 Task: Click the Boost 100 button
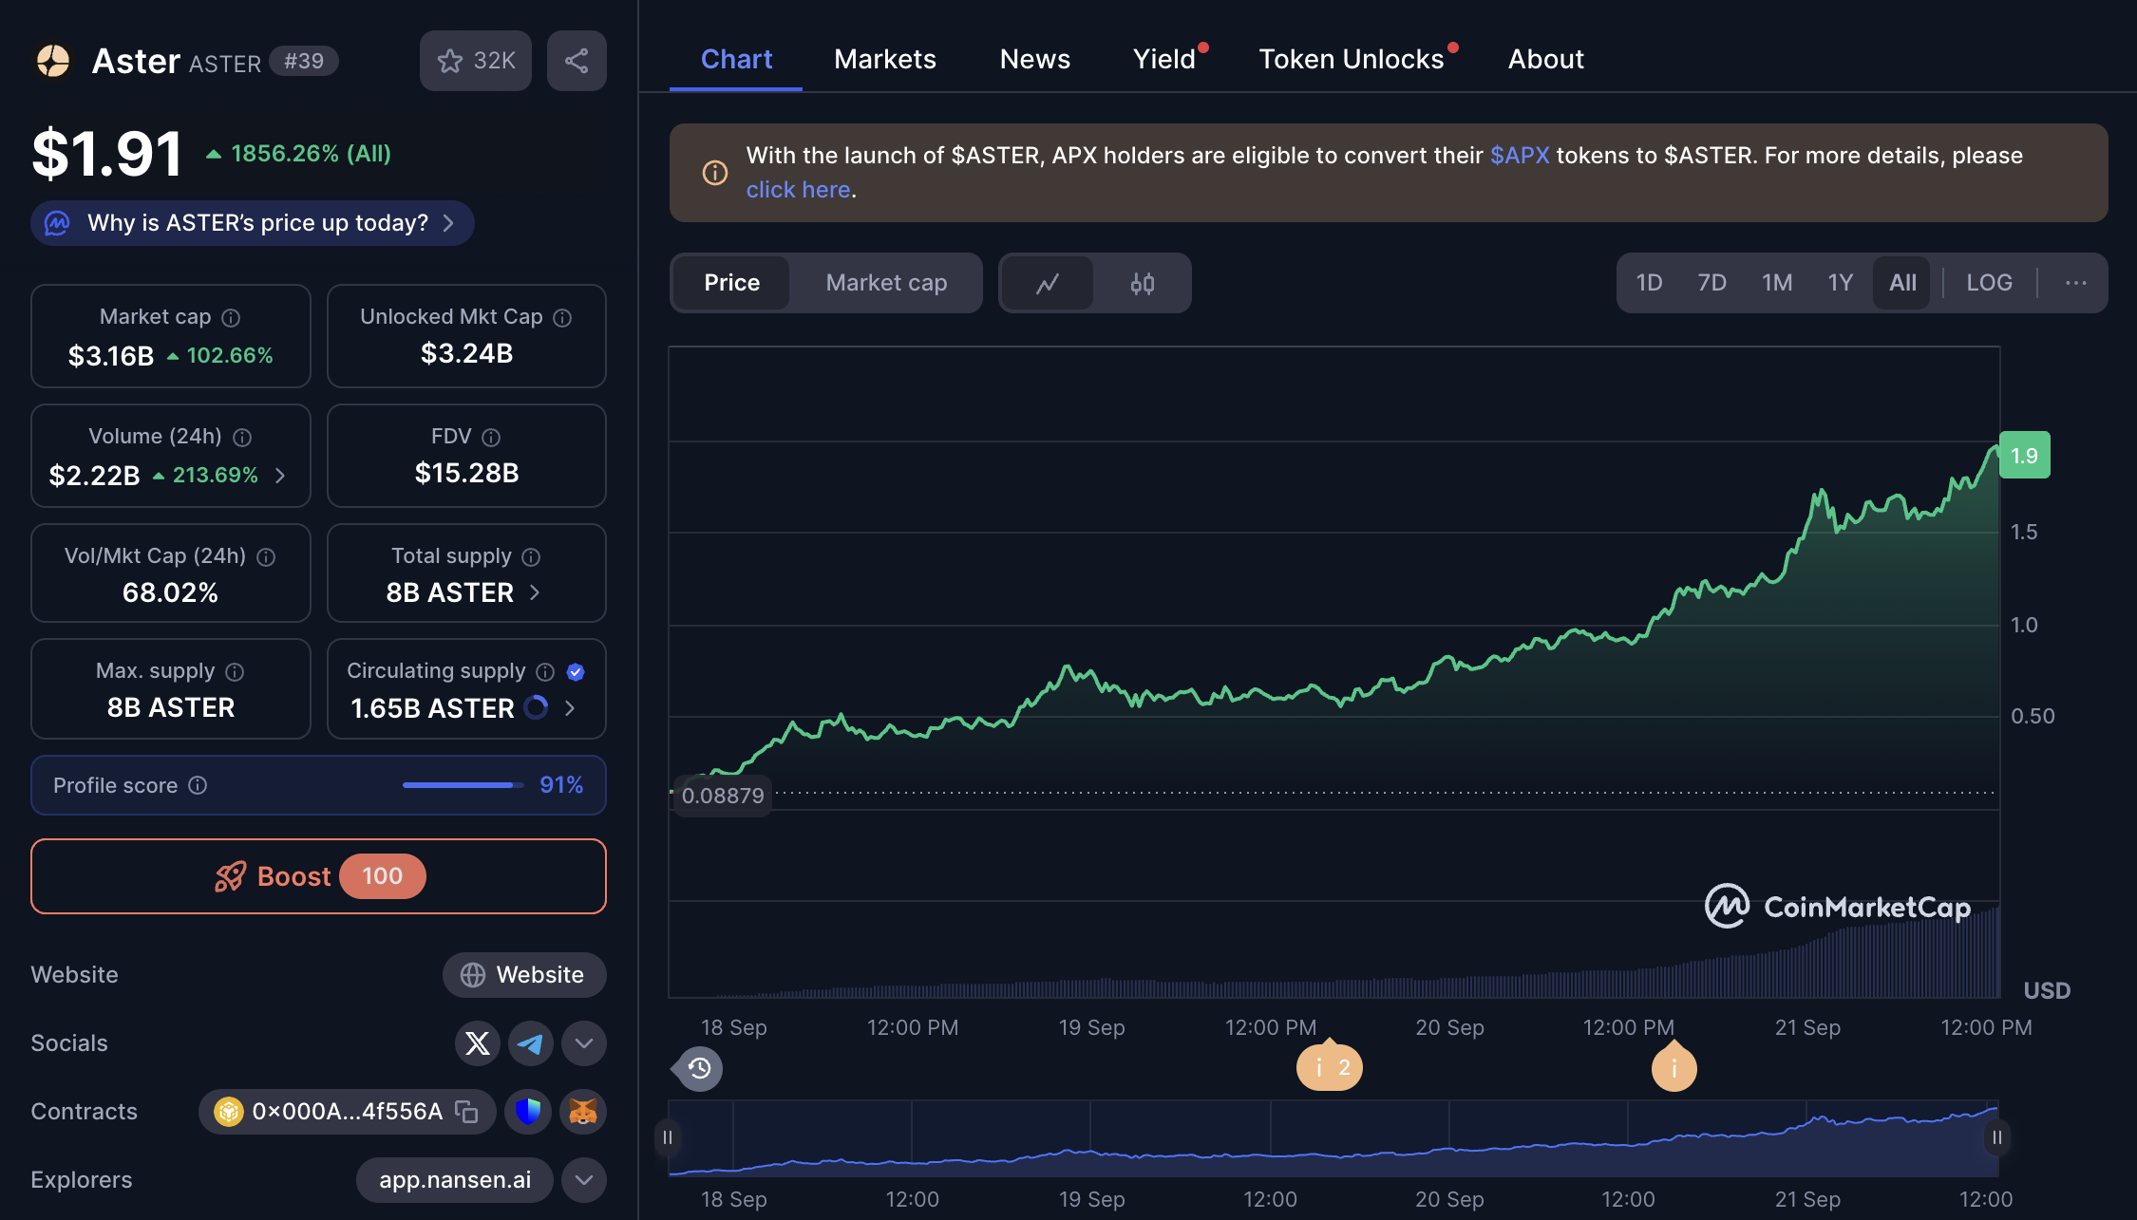(x=318, y=875)
